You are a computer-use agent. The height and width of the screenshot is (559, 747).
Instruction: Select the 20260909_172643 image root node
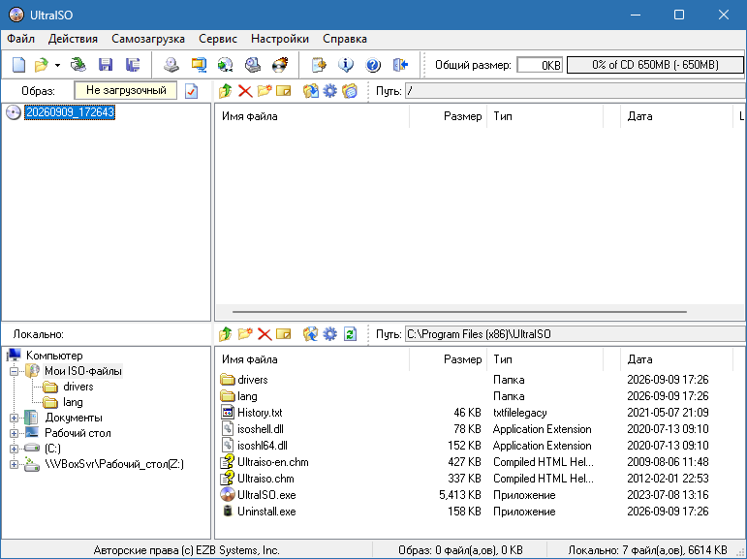pyautogui.click(x=70, y=112)
